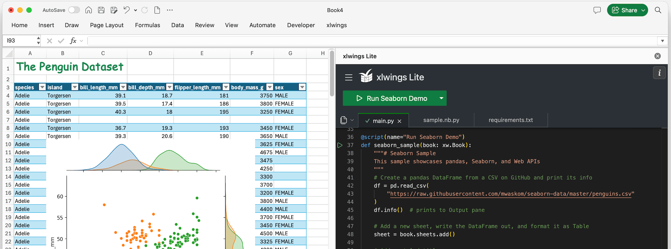This screenshot has width=671, height=249.
Task: Close the main.py tab
Action: (x=399, y=121)
